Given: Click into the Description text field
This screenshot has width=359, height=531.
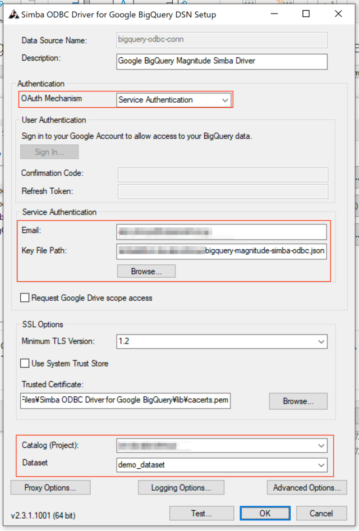Looking at the screenshot, I should click(x=222, y=61).
